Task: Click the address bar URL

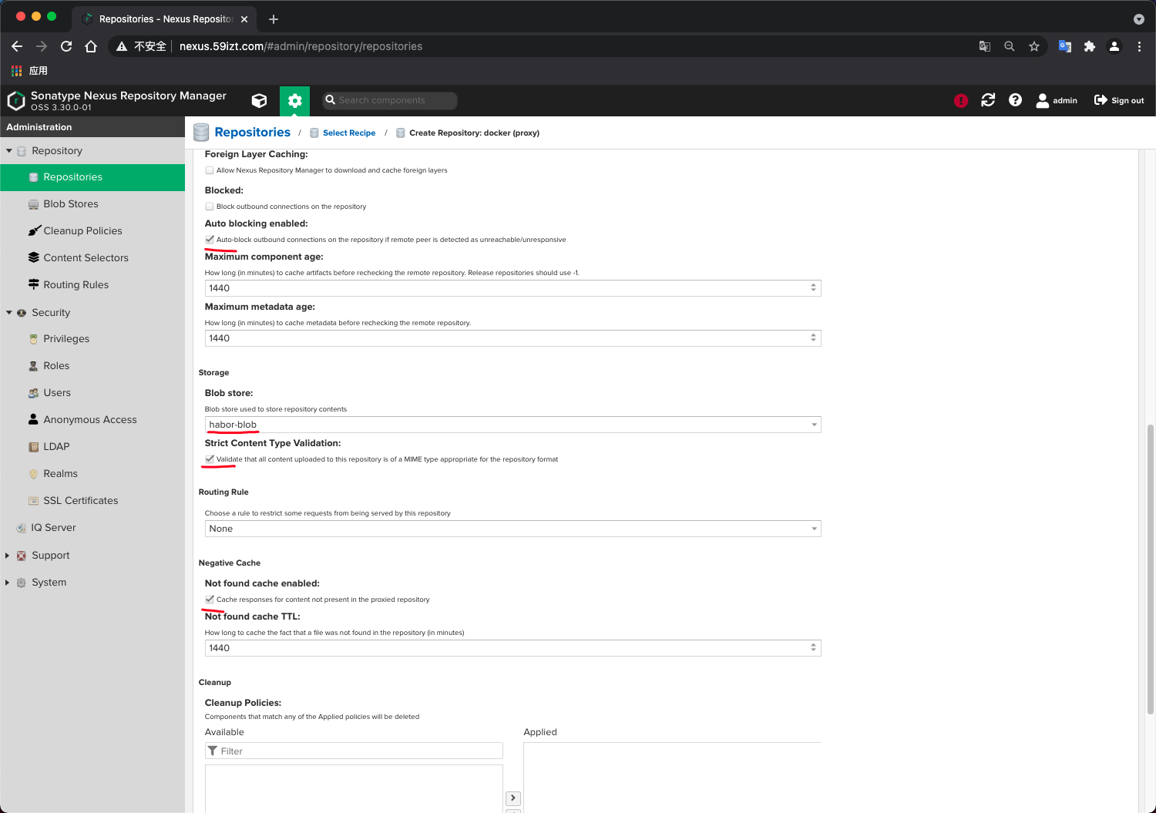Action: click(301, 46)
